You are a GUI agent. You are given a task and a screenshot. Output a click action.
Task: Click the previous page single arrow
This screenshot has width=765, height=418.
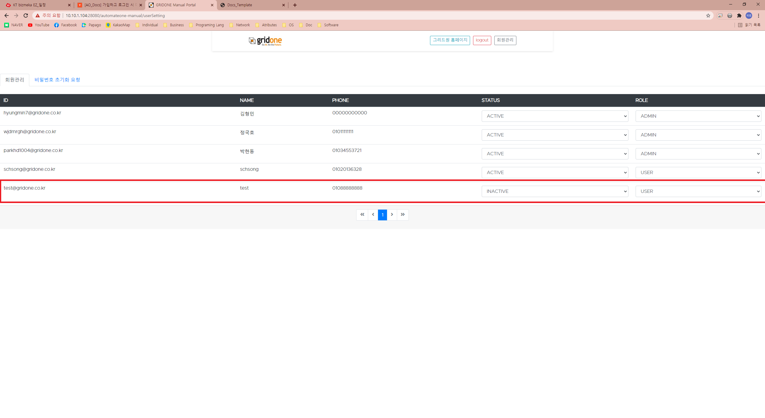pos(373,215)
